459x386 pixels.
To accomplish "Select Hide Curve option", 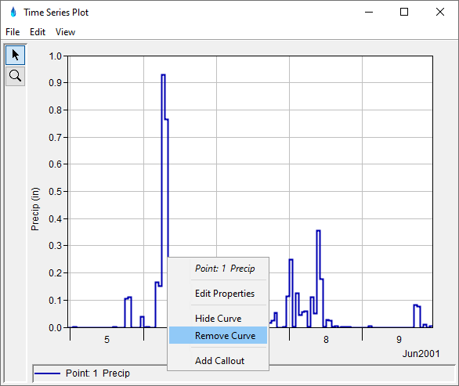I will [x=218, y=318].
